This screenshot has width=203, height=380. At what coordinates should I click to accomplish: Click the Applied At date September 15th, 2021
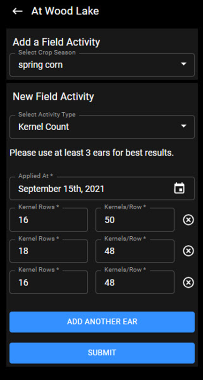[61, 189]
